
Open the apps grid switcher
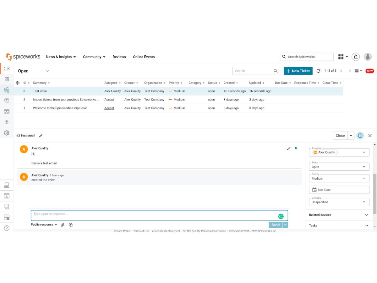(341, 57)
